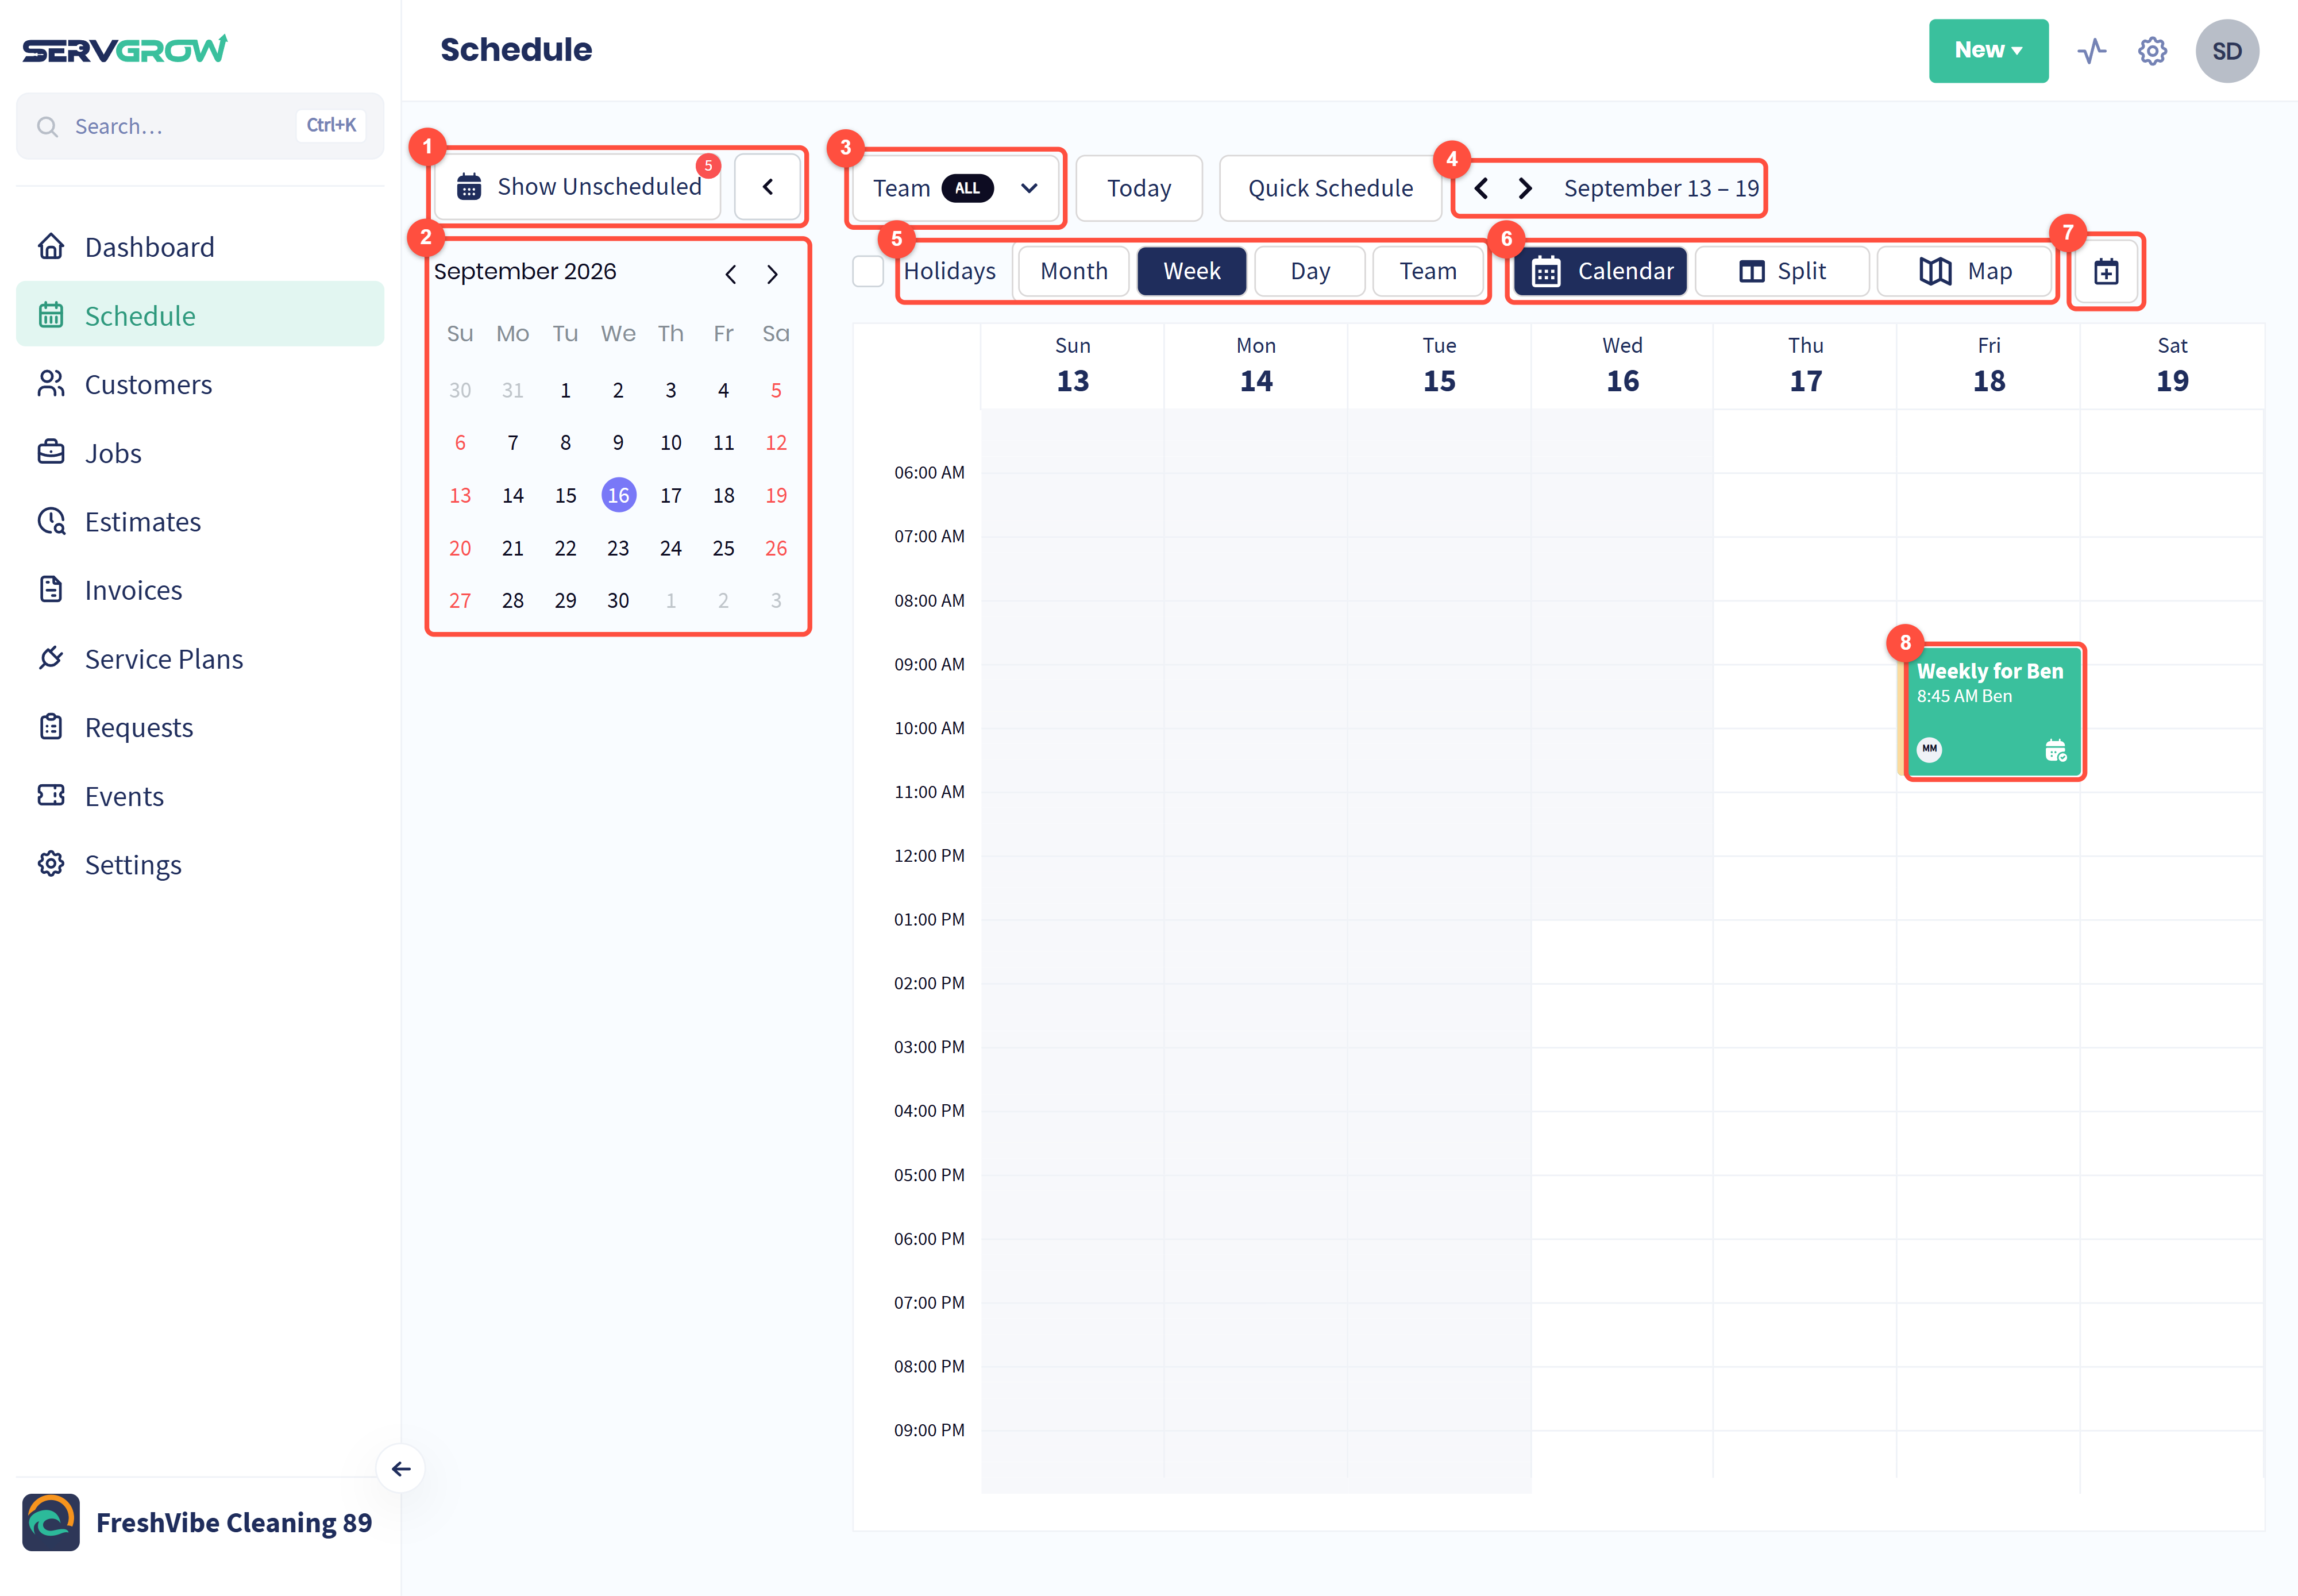Screen dimensions: 2298x1596
Task: Open the settings gear icon in header
Action: pos(2152,51)
